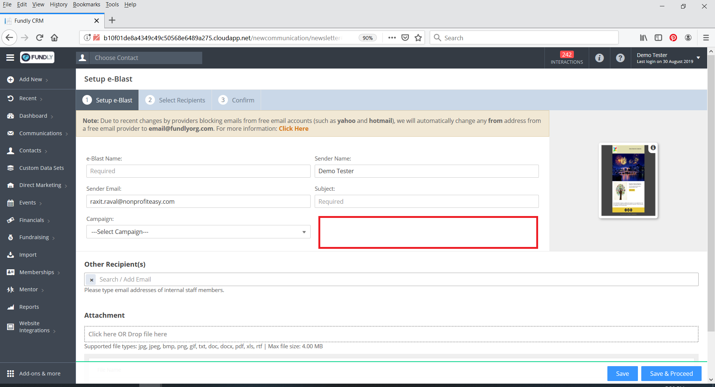Go to the Select Recipients step

coord(175,100)
